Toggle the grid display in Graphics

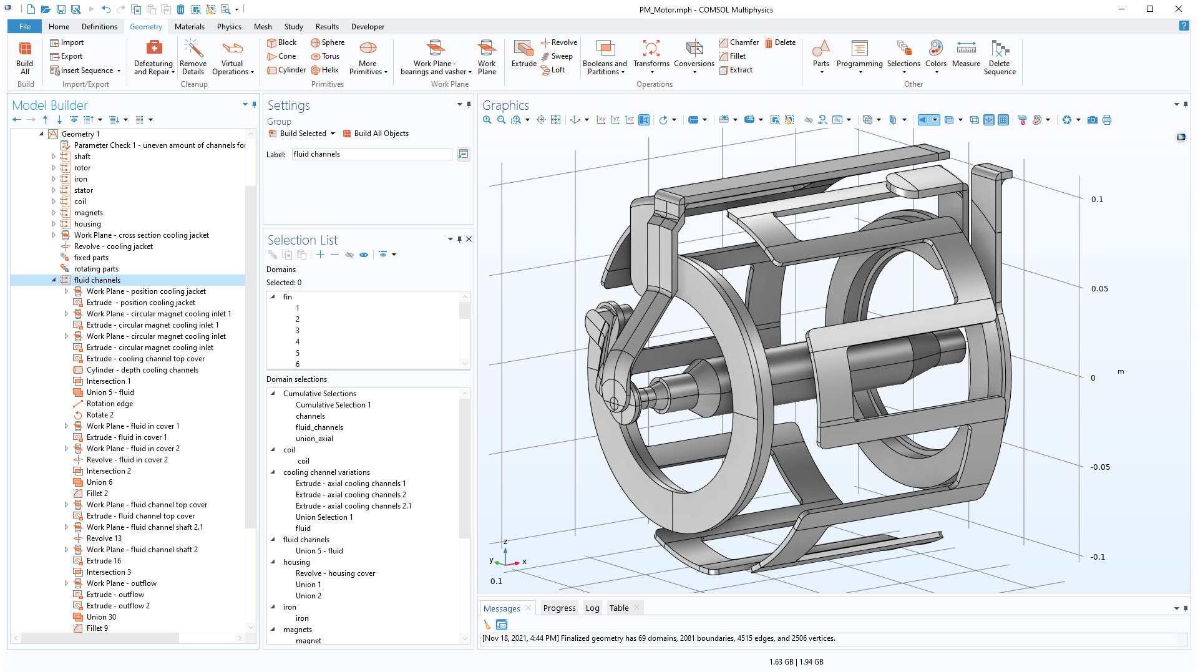pos(1003,120)
